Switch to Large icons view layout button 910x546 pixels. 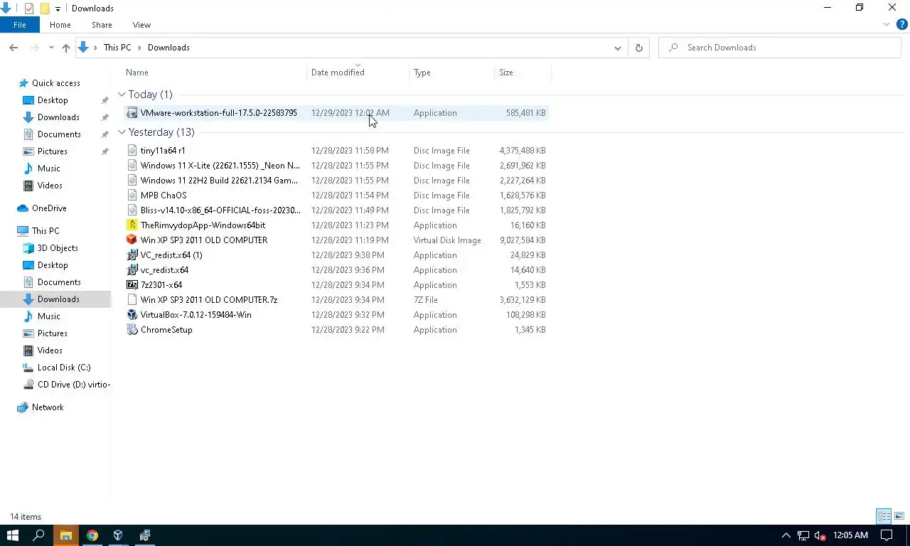click(899, 516)
